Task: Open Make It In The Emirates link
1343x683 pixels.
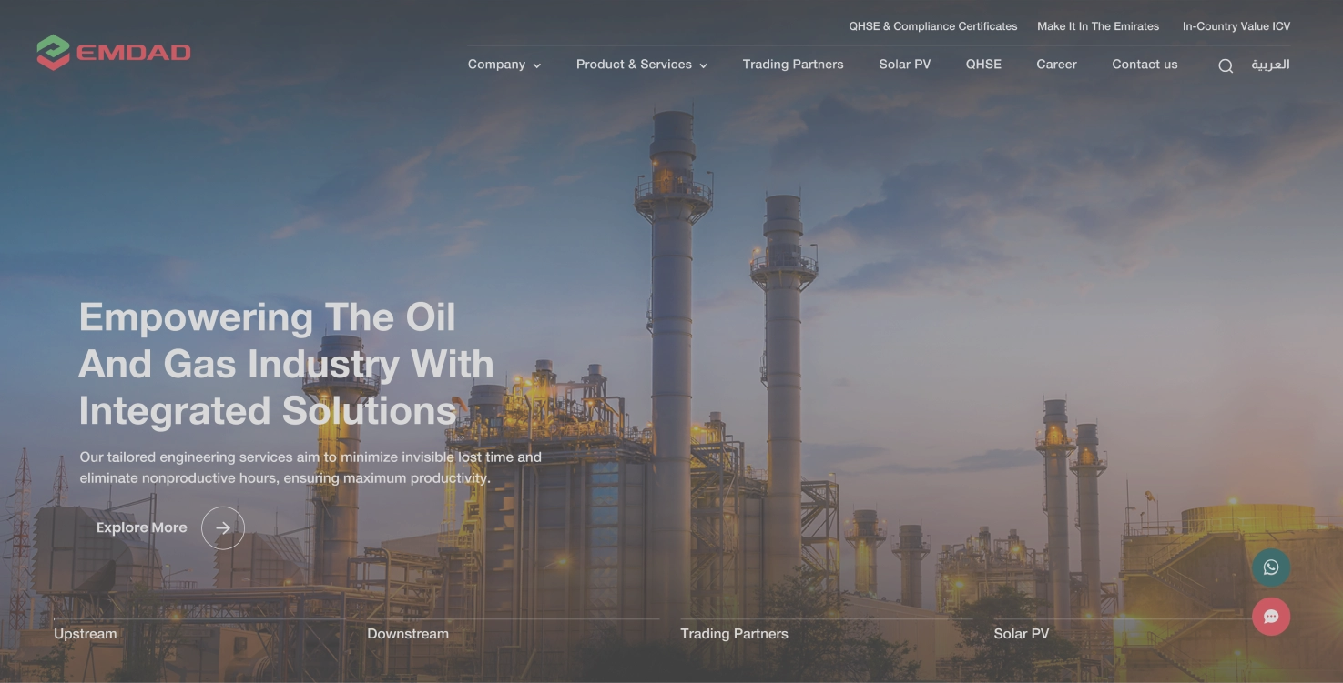Action: 1098,26
